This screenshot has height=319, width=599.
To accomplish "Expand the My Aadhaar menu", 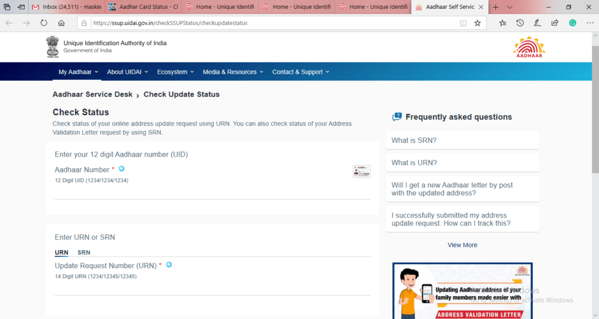I will click(78, 72).
